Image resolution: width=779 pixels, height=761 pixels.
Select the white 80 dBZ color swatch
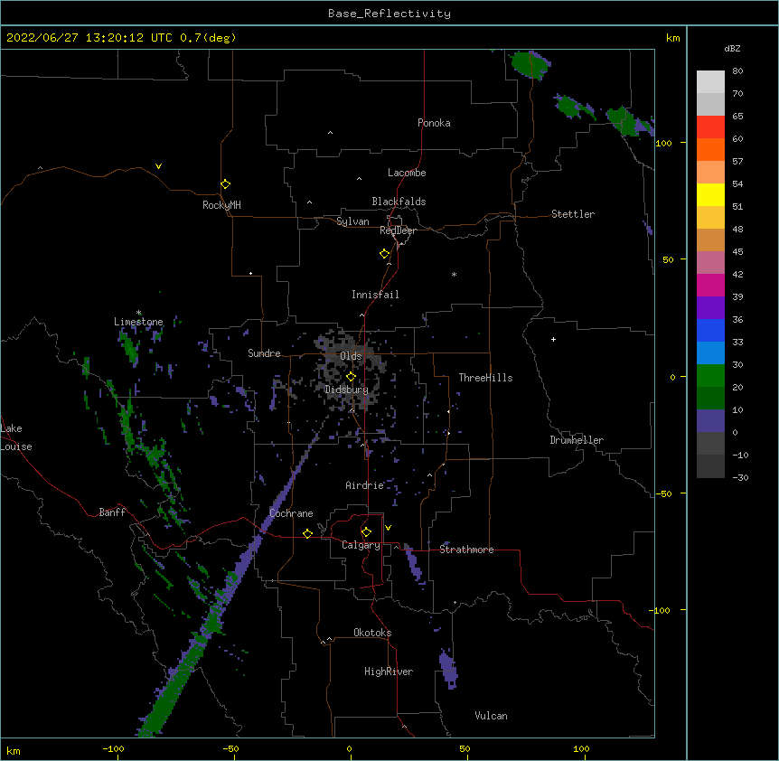710,81
